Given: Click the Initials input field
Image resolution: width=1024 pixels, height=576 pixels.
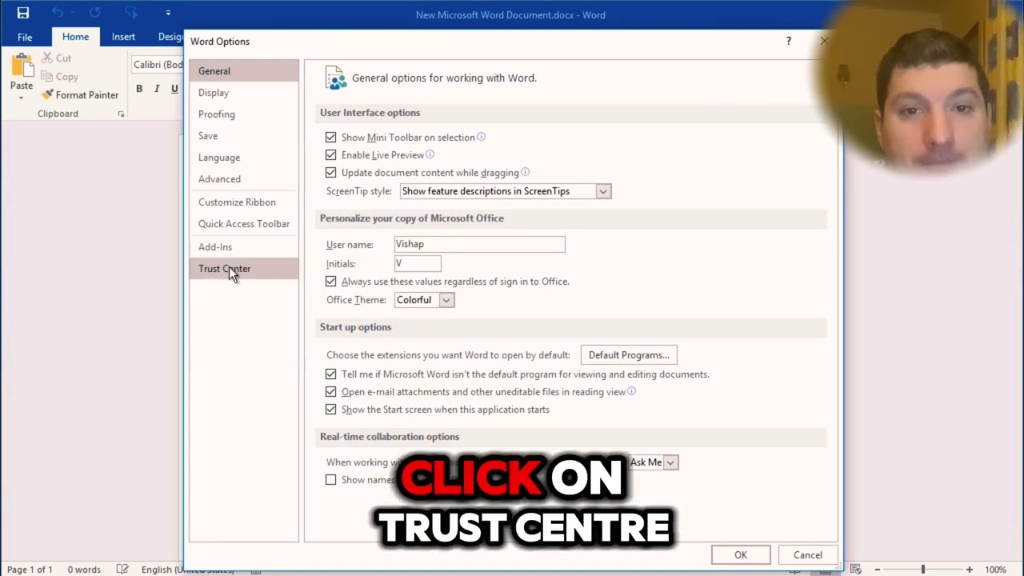Looking at the screenshot, I should pos(418,264).
